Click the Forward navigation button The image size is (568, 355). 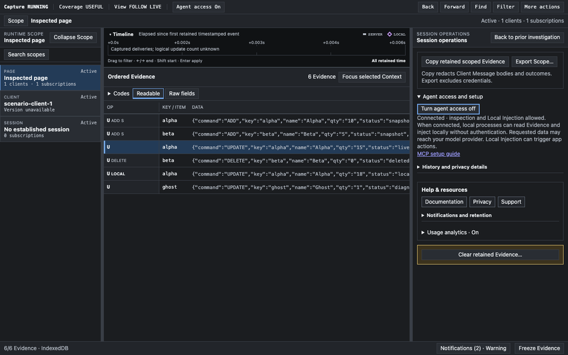pos(454,7)
